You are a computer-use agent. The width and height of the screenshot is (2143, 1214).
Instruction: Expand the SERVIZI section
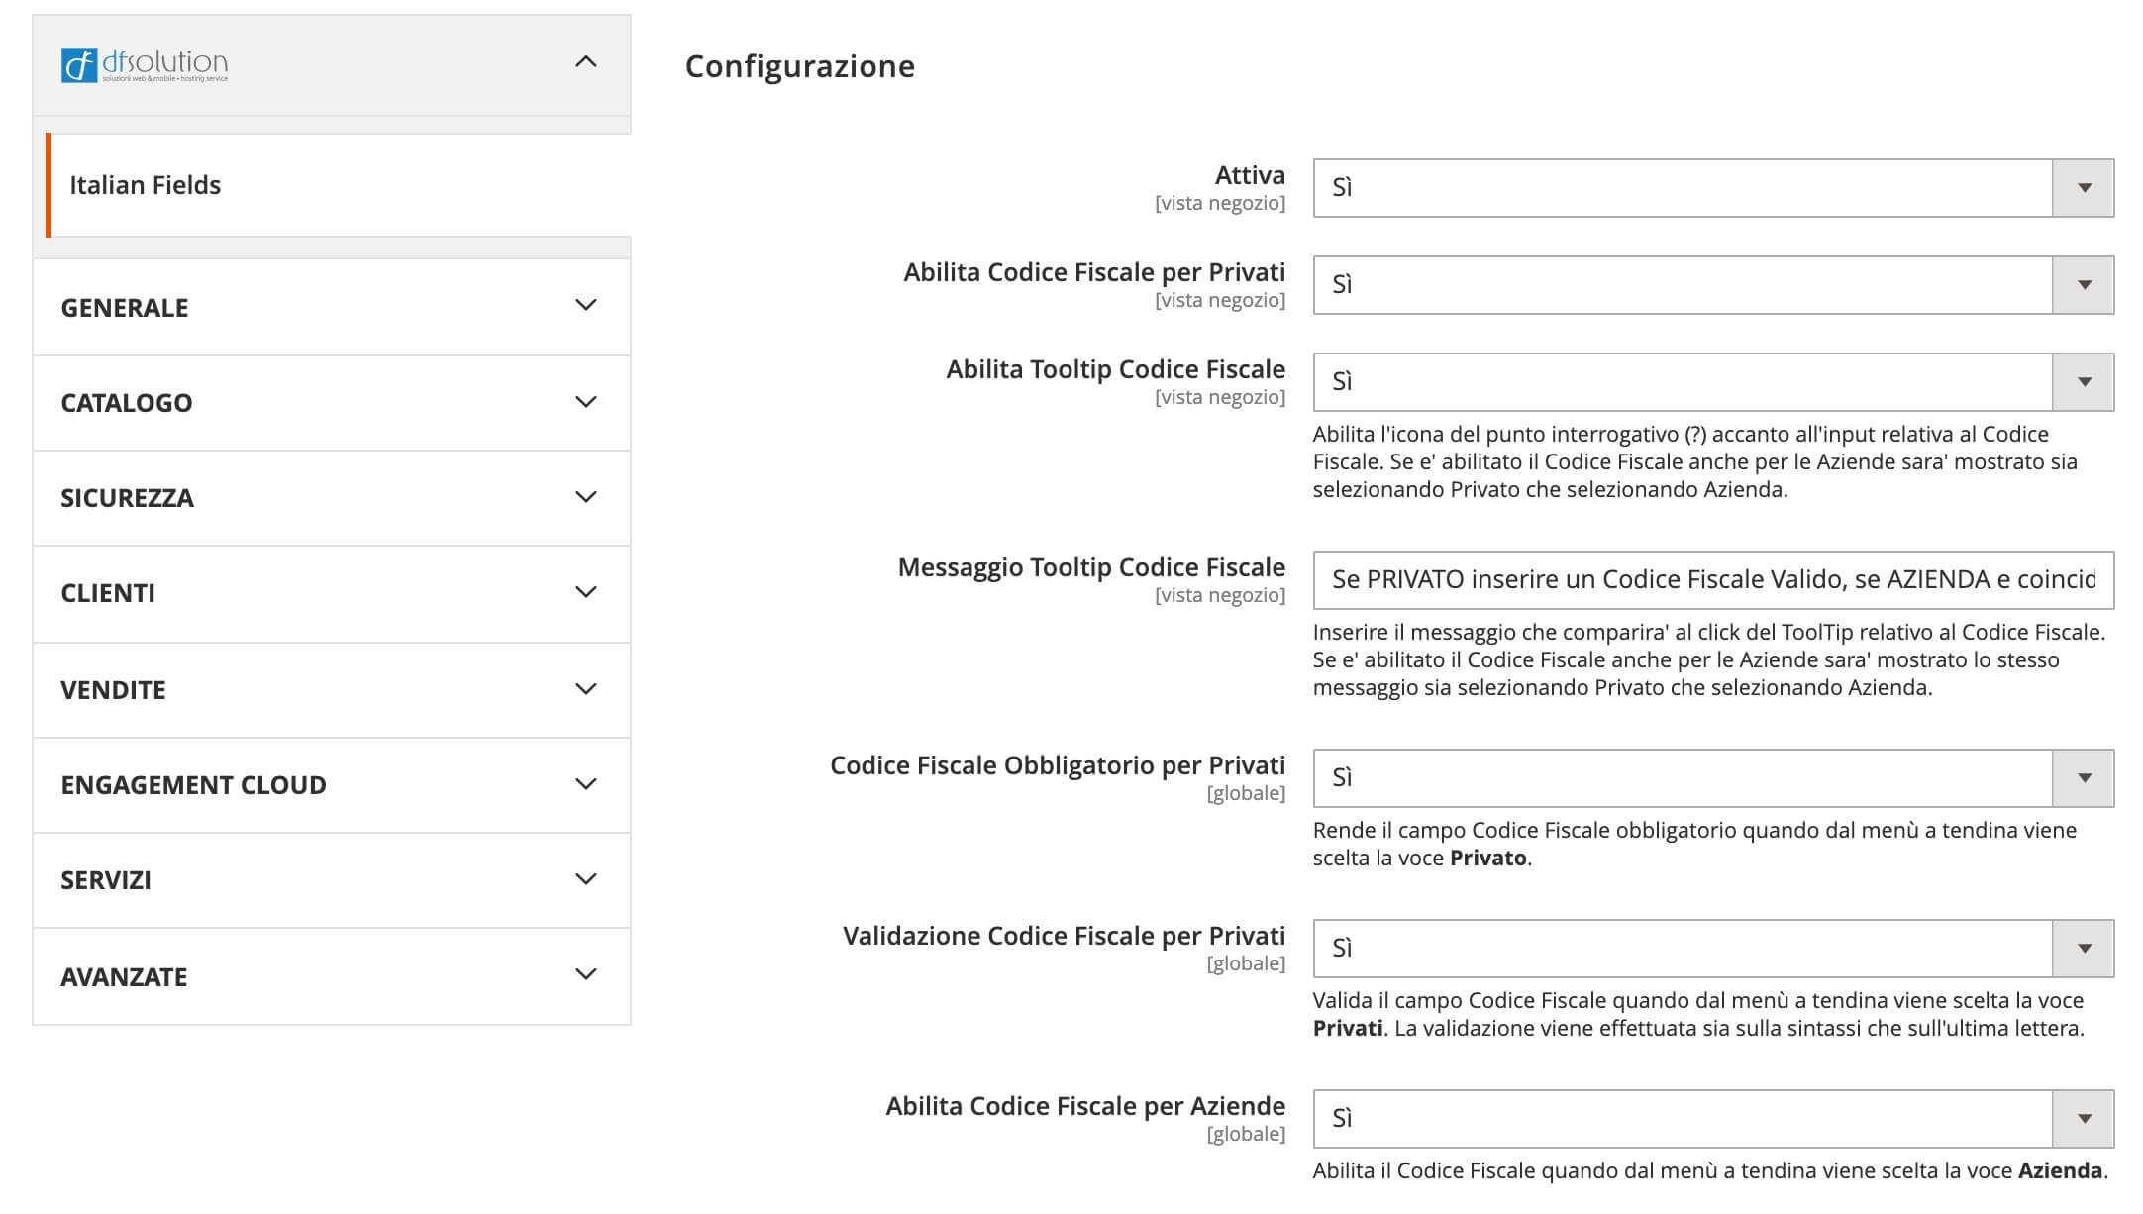[x=332, y=880]
